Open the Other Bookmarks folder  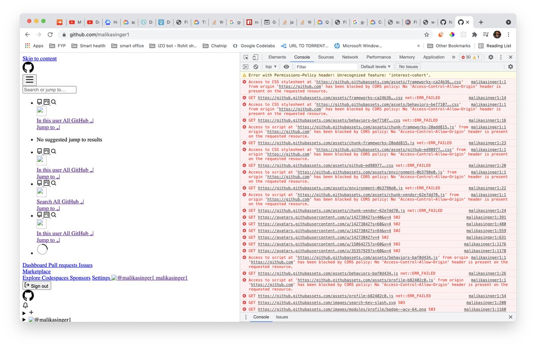(448, 46)
